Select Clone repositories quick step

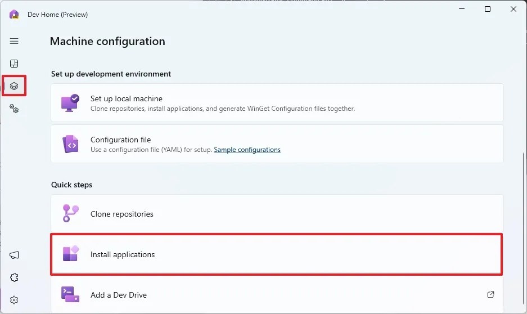tap(277, 213)
